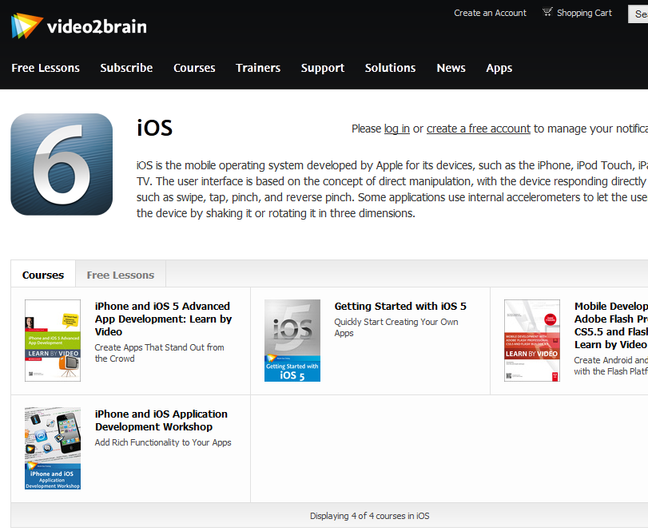Screen dimensions: 648x531
Task: Open the Mobile Development Adobe Flash course title
Action: 610,325
